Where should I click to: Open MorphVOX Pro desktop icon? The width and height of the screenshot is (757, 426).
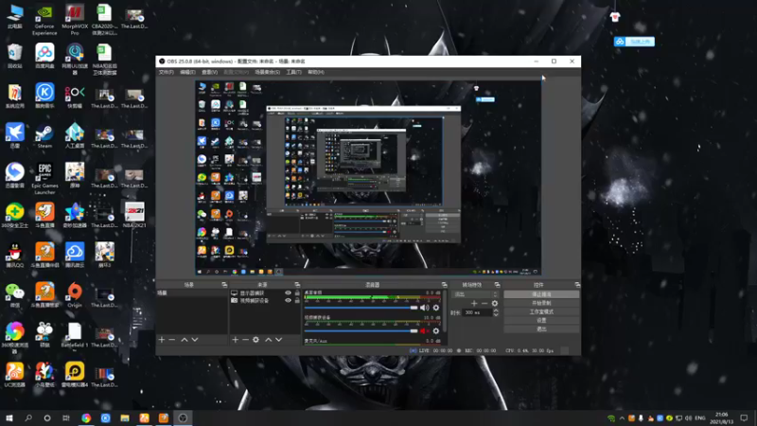tap(75, 20)
